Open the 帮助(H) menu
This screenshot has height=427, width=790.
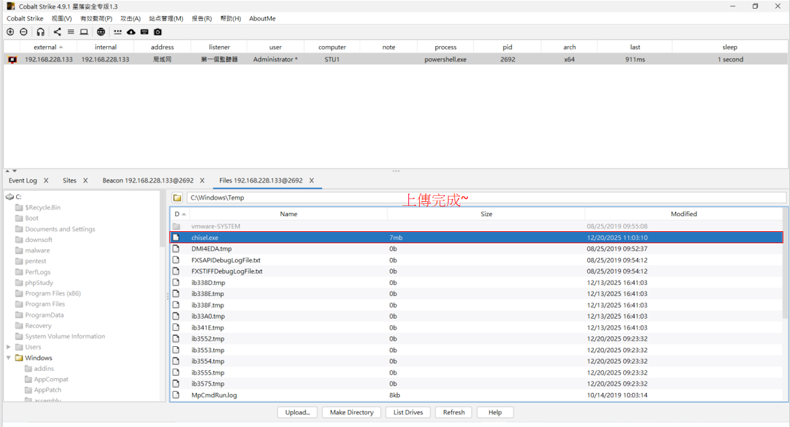coord(230,19)
